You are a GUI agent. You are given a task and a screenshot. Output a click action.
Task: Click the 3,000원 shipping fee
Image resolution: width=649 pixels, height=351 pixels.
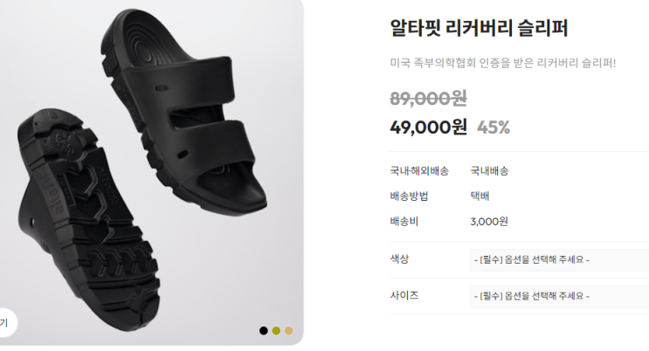(x=489, y=222)
